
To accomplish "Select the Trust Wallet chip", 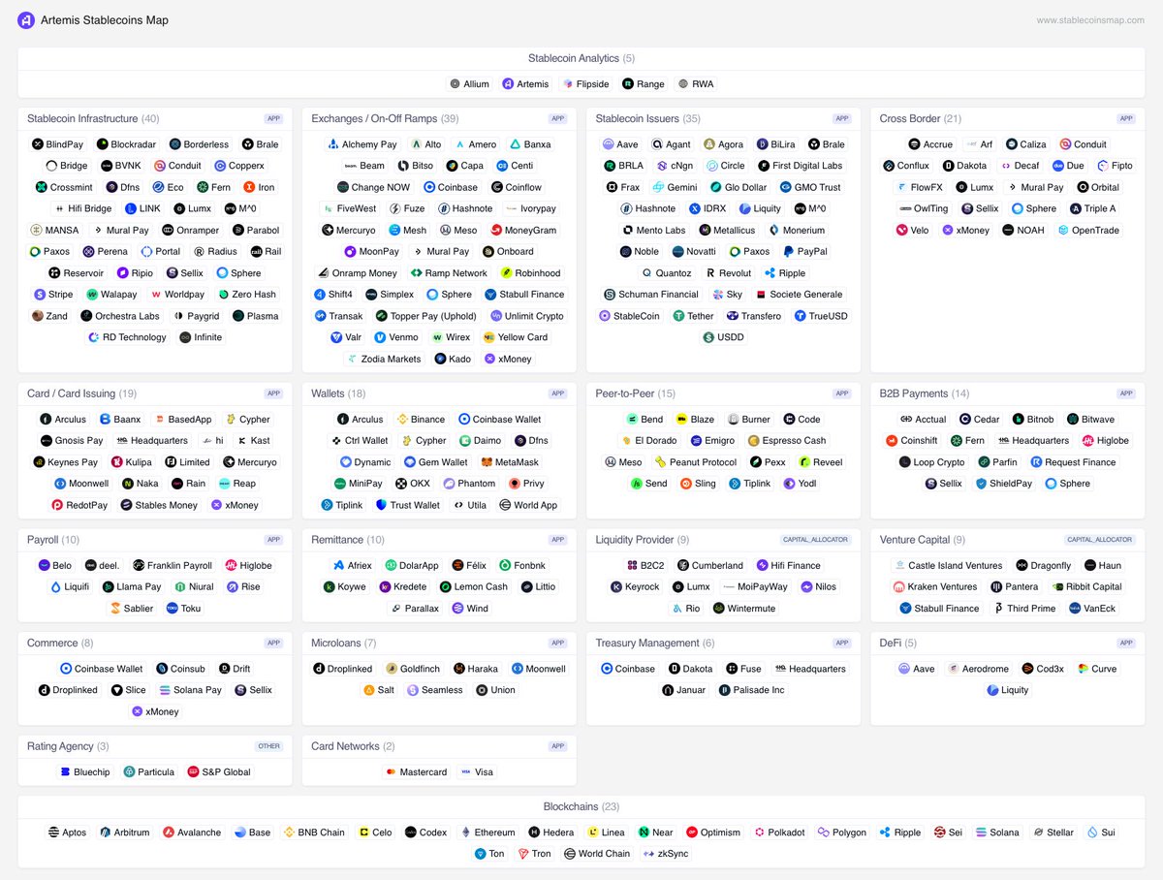I will (x=407, y=505).
